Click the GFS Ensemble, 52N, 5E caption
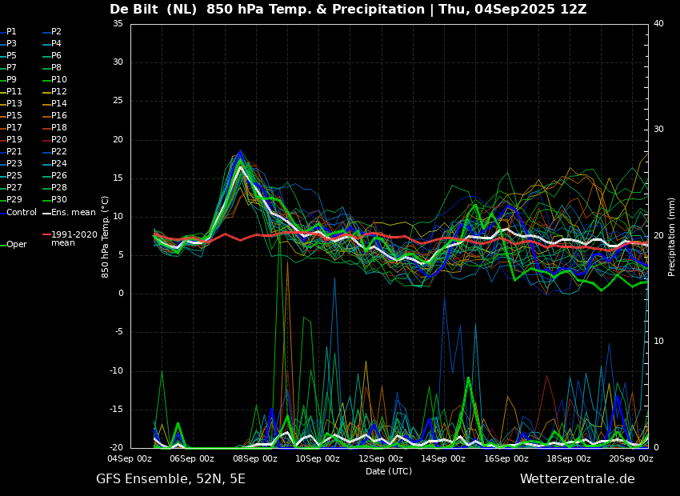The image size is (680, 496). pyautogui.click(x=171, y=479)
